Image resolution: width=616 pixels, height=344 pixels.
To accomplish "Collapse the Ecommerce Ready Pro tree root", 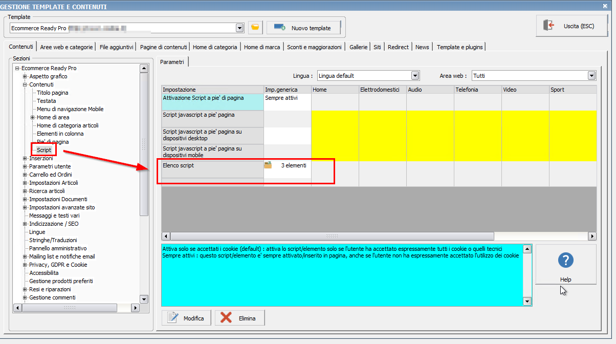I will click(x=17, y=68).
